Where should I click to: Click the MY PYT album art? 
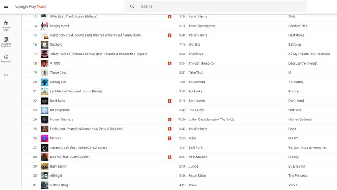(44, 138)
